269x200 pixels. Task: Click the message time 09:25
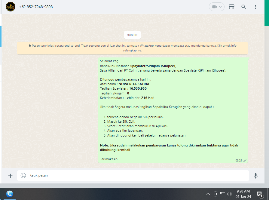pyautogui.click(x=238, y=161)
